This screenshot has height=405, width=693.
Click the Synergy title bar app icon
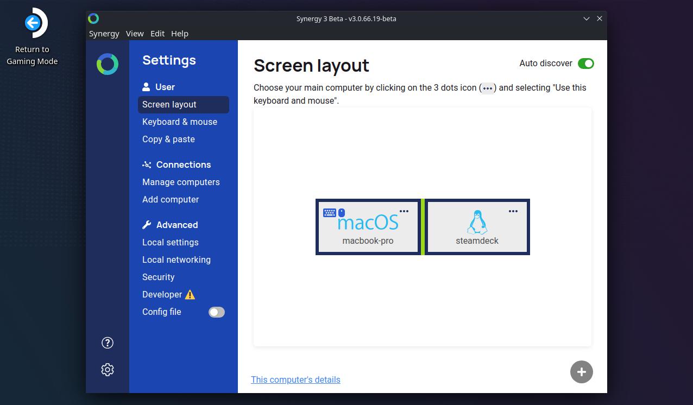tap(93, 18)
